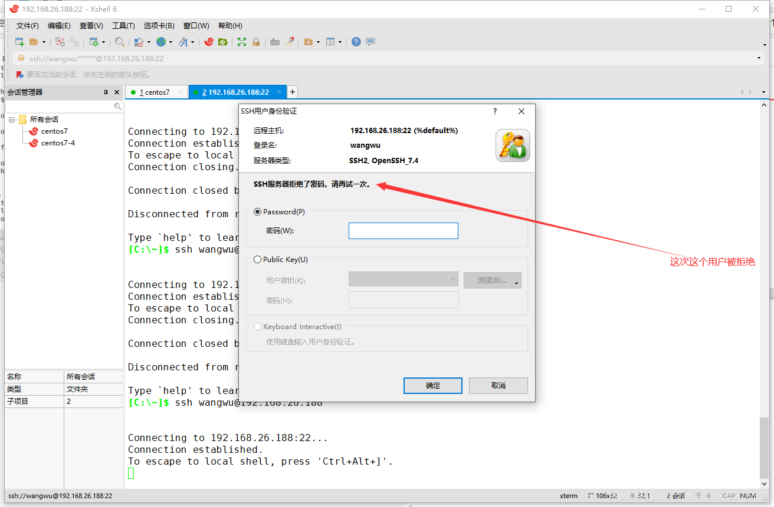Click the 浏览(B)... button

click(493, 280)
